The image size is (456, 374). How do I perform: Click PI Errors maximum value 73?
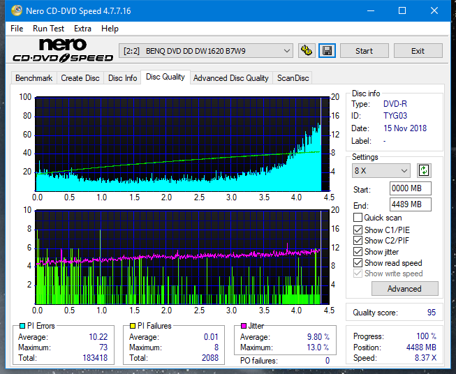tap(103, 347)
